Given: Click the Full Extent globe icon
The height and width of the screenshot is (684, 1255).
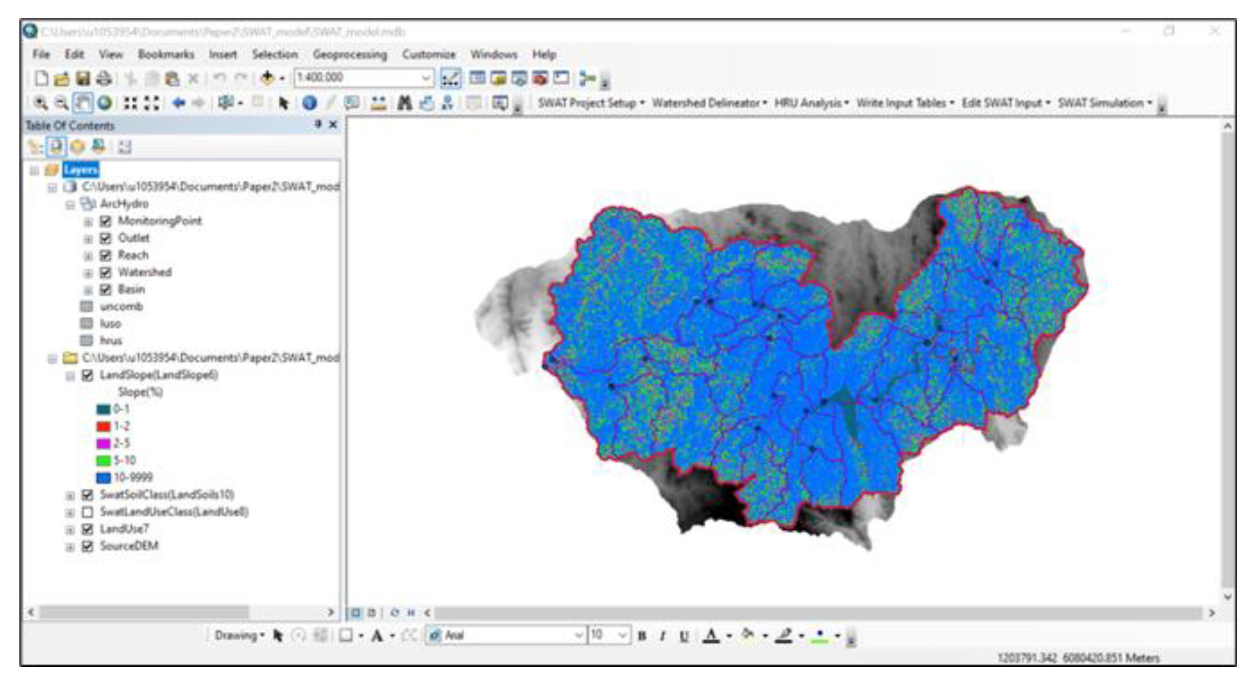Looking at the screenshot, I should tap(104, 103).
